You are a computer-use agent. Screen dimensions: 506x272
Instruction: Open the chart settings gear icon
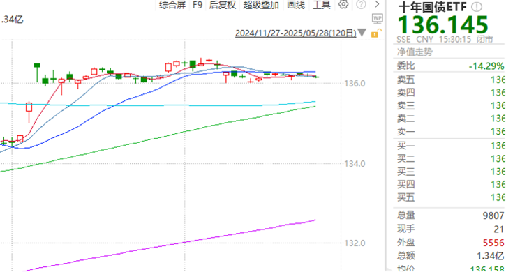point(343,4)
